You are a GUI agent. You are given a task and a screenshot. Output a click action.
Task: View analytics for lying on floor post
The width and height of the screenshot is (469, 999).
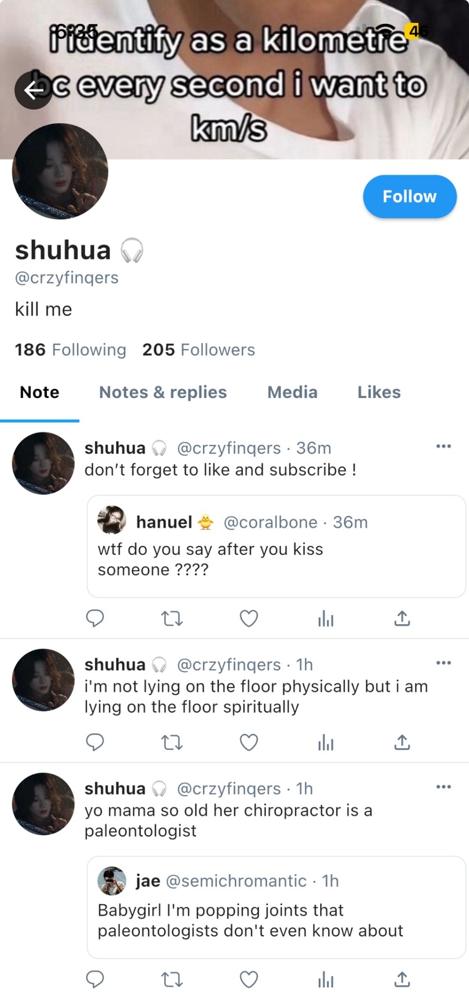325,742
